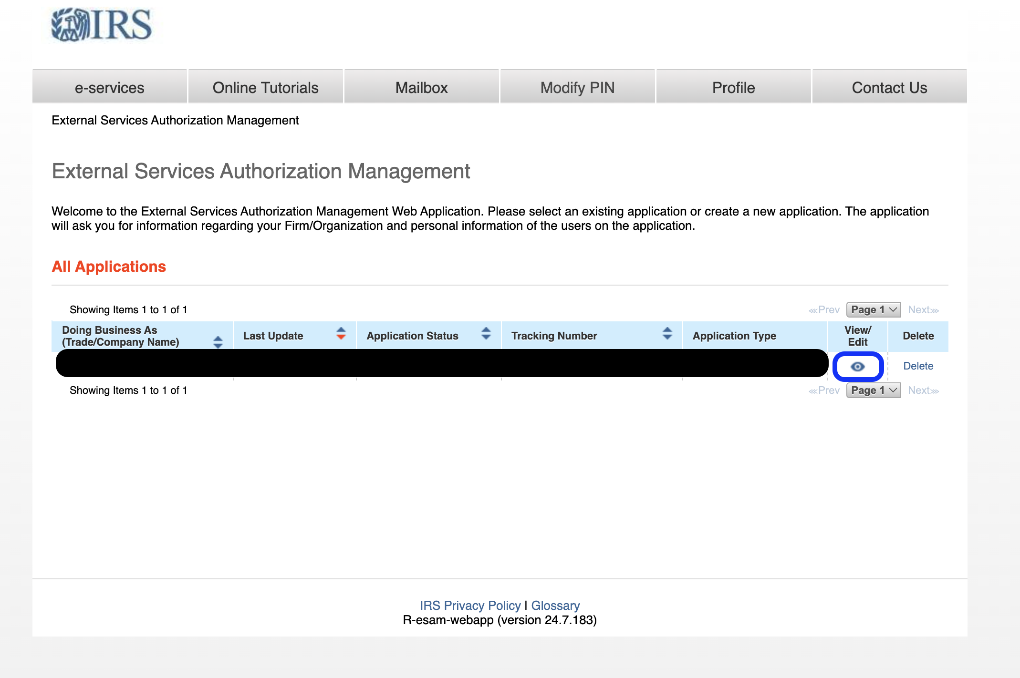Open the Modify PIN section
The width and height of the screenshot is (1020, 678).
(x=577, y=87)
